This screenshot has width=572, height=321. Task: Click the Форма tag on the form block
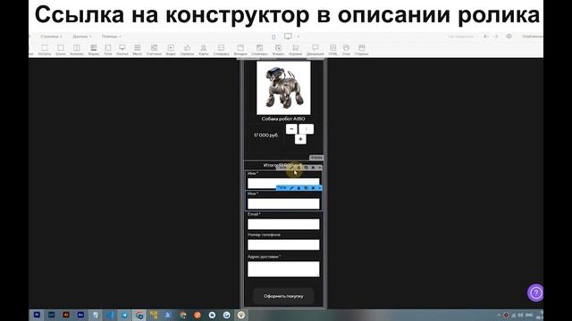click(316, 158)
